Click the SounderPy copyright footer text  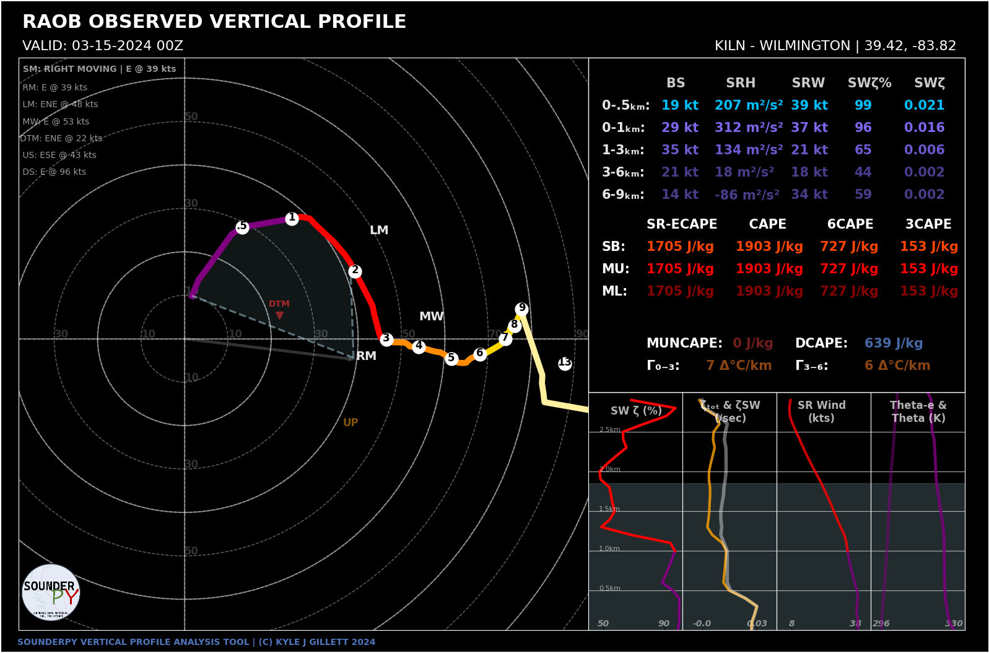pos(196,642)
